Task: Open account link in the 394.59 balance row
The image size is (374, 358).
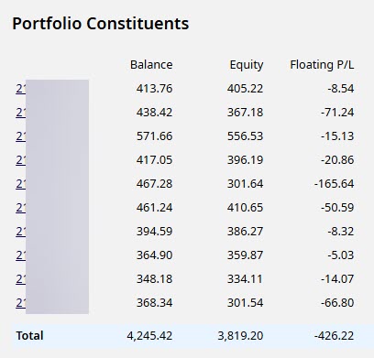Action: (x=21, y=232)
